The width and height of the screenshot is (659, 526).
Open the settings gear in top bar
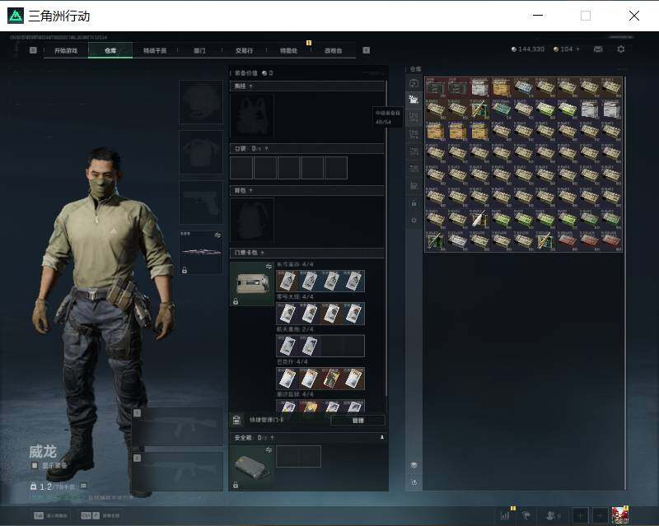(621, 49)
